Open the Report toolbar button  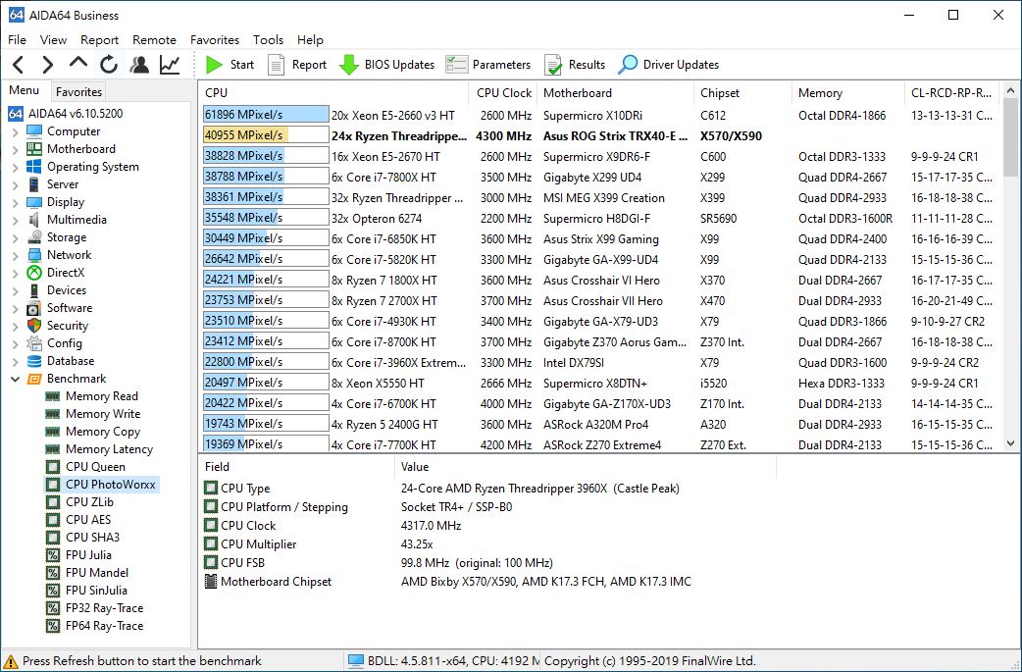tap(297, 65)
